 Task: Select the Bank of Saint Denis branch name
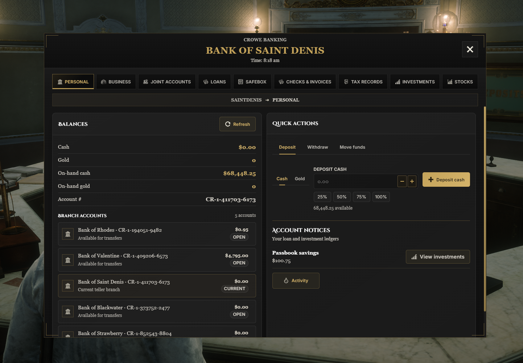click(x=124, y=282)
